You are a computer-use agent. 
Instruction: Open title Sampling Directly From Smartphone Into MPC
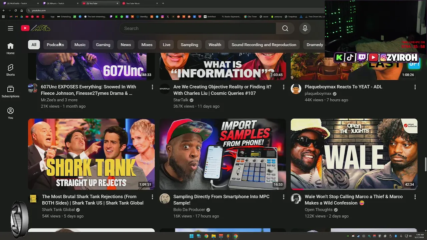(221, 200)
